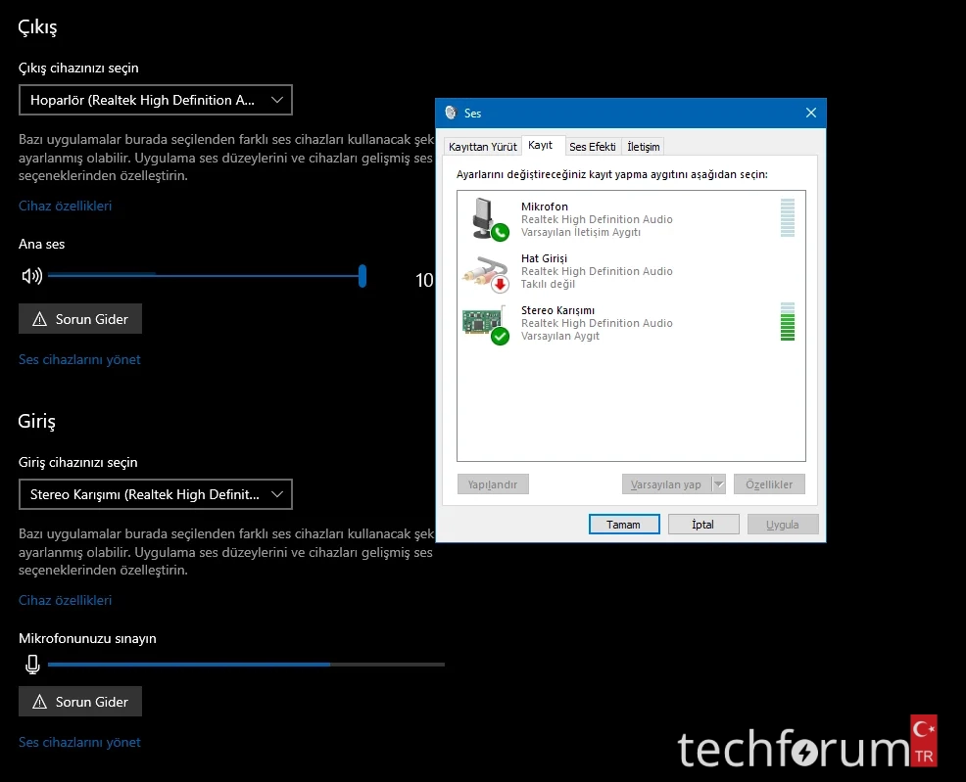Image resolution: width=966 pixels, height=782 pixels.
Task: Click the 'Takılı değil' status text
Action: (548, 284)
